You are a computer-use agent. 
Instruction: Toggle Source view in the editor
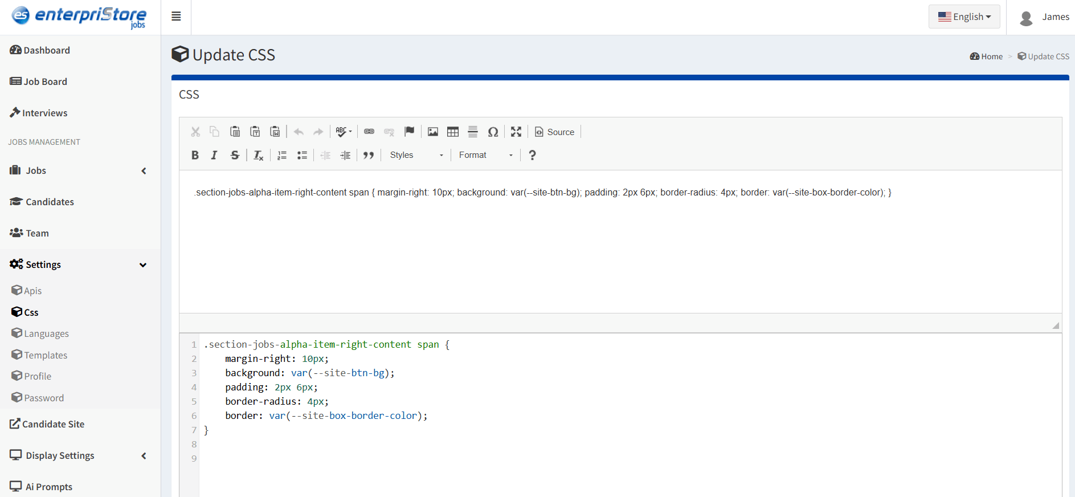(554, 132)
